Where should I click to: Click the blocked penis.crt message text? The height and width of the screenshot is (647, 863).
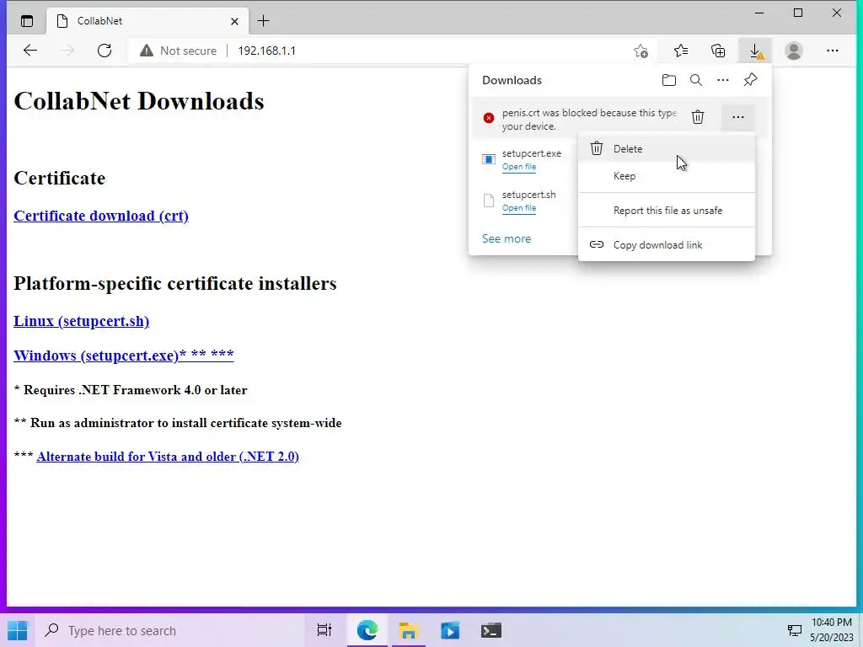coord(589,120)
